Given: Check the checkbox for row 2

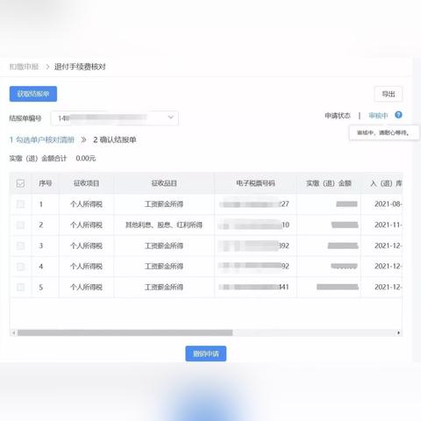Looking at the screenshot, I should pyautogui.click(x=20, y=225).
